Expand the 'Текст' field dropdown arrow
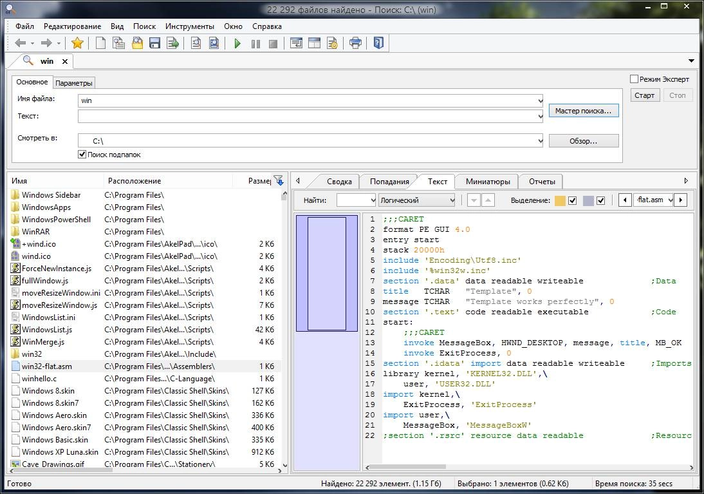The width and height of the screenshot is (704, 494). click(x=540, y=117)
